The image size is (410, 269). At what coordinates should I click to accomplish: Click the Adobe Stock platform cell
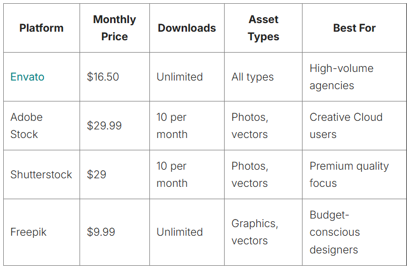coord(26,126)
